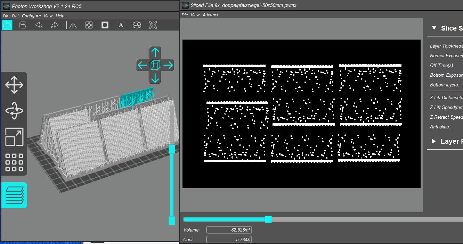Open File menu in Sliced File window
This screenshot has height=244, width=463.
click(x=185, y=15)
